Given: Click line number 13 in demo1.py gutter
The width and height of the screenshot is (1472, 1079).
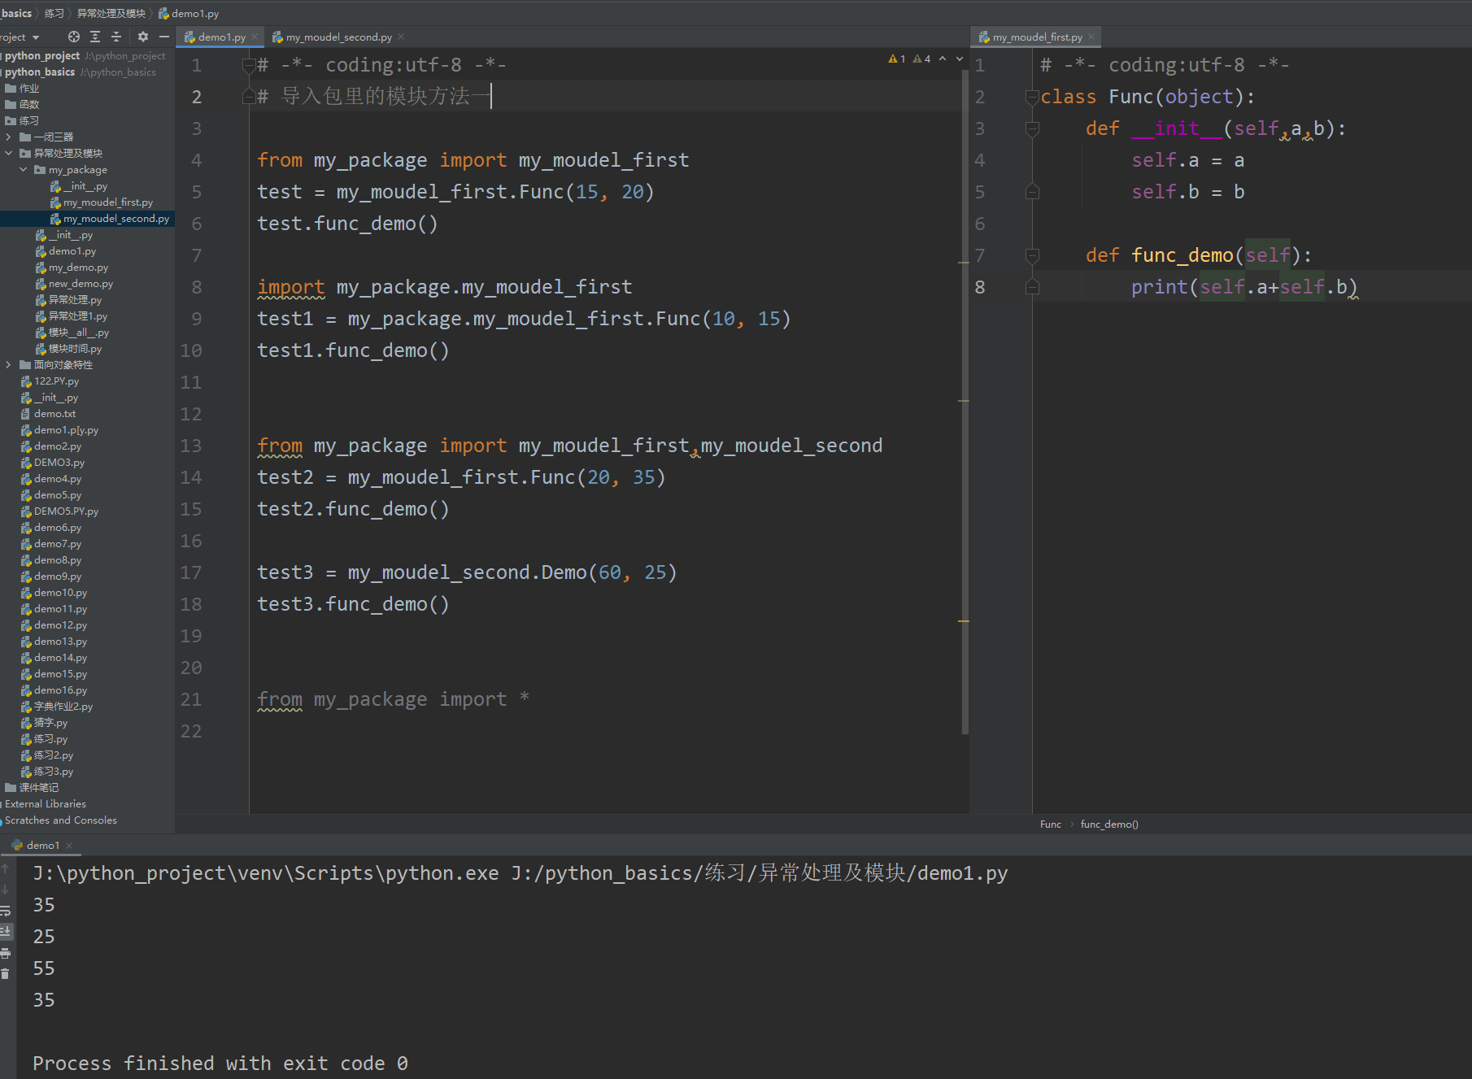Looking at the screenshot, I should point(191,446).
